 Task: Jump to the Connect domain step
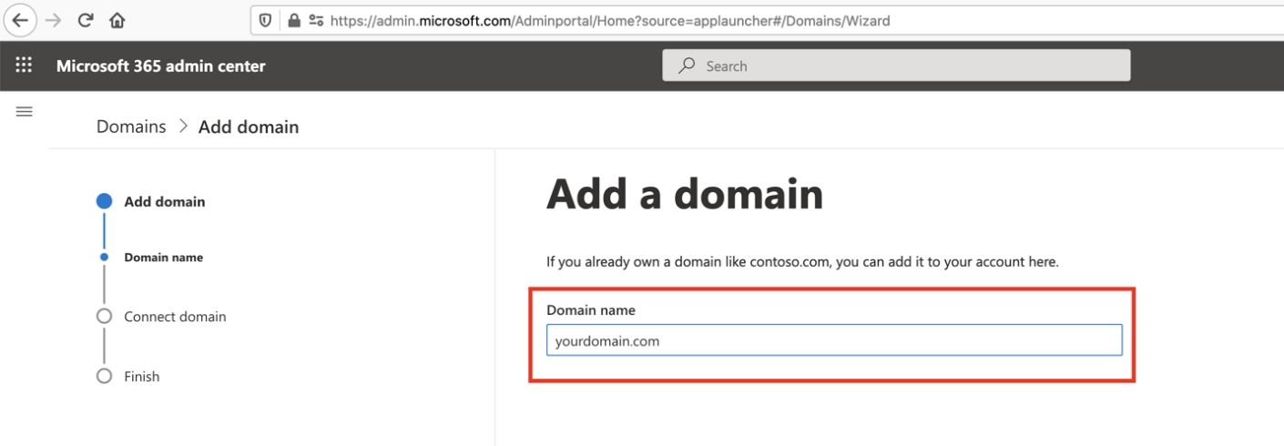(175, 317)
